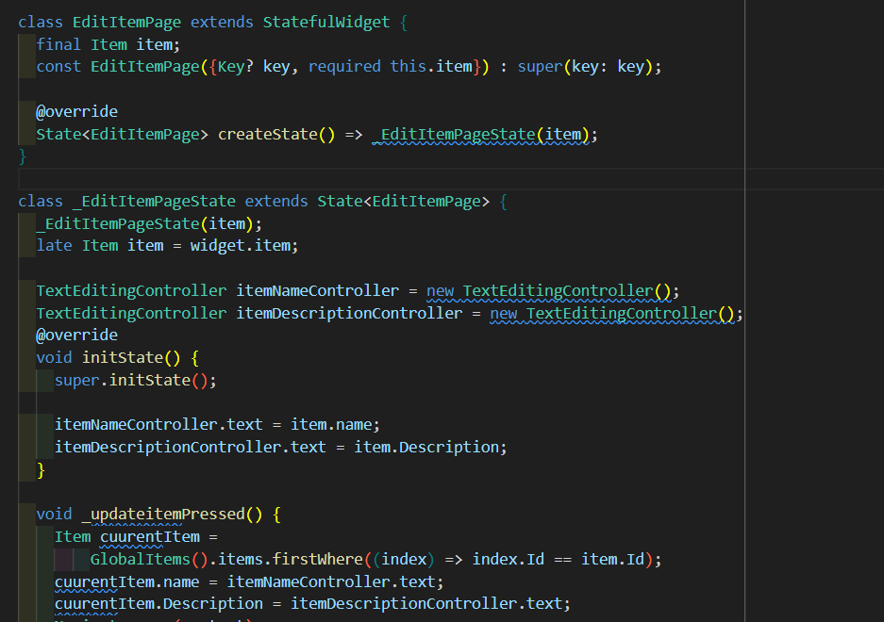Click the @override annotation above createState

(76, 111)
